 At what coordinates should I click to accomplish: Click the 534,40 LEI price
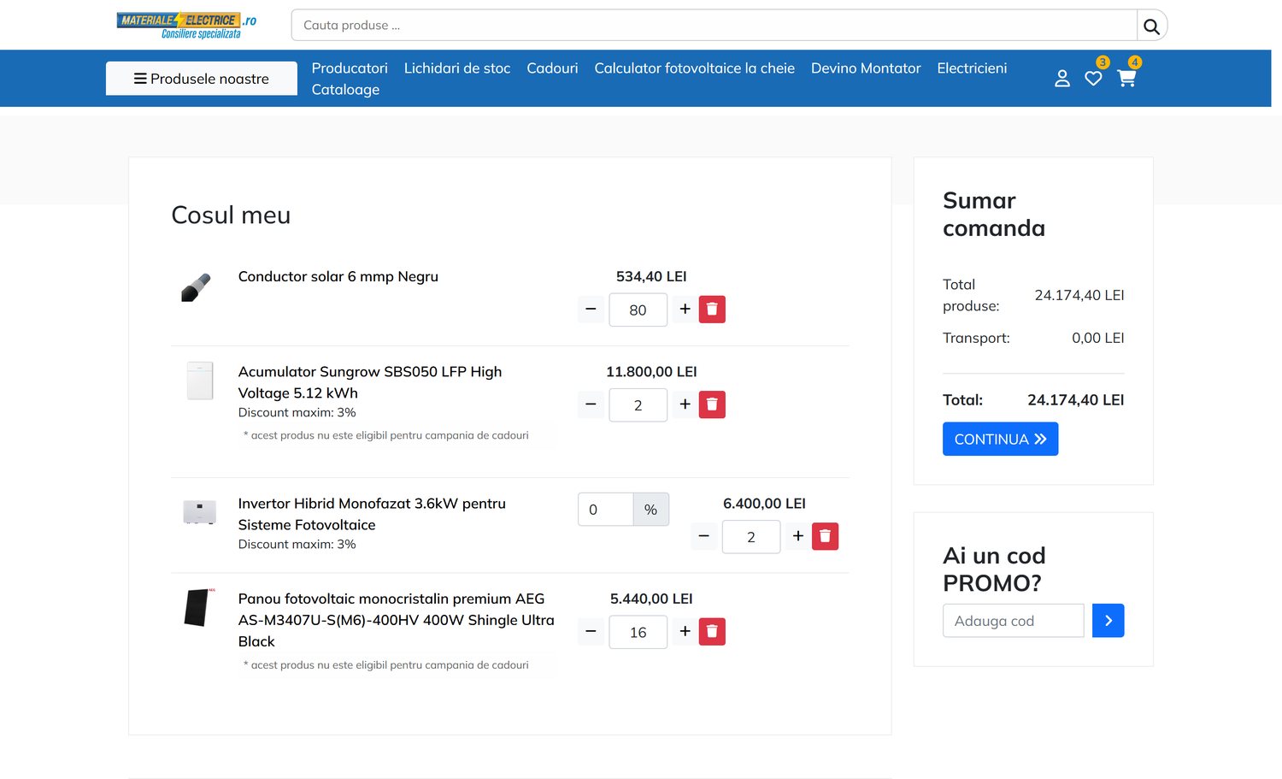[x=651, y=276]
